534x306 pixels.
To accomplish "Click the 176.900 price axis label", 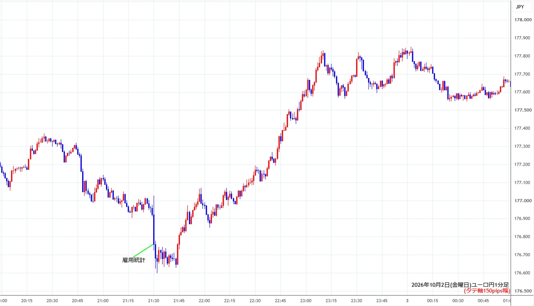I will pos(522,219).
